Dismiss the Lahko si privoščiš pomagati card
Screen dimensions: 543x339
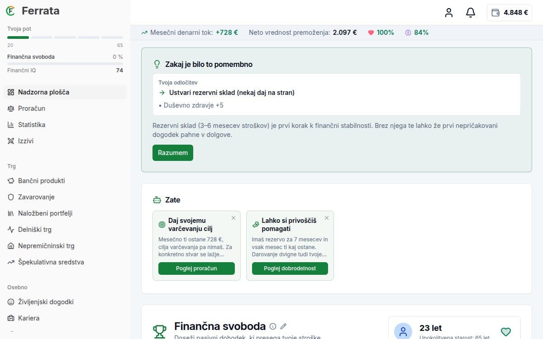[327, 218]
